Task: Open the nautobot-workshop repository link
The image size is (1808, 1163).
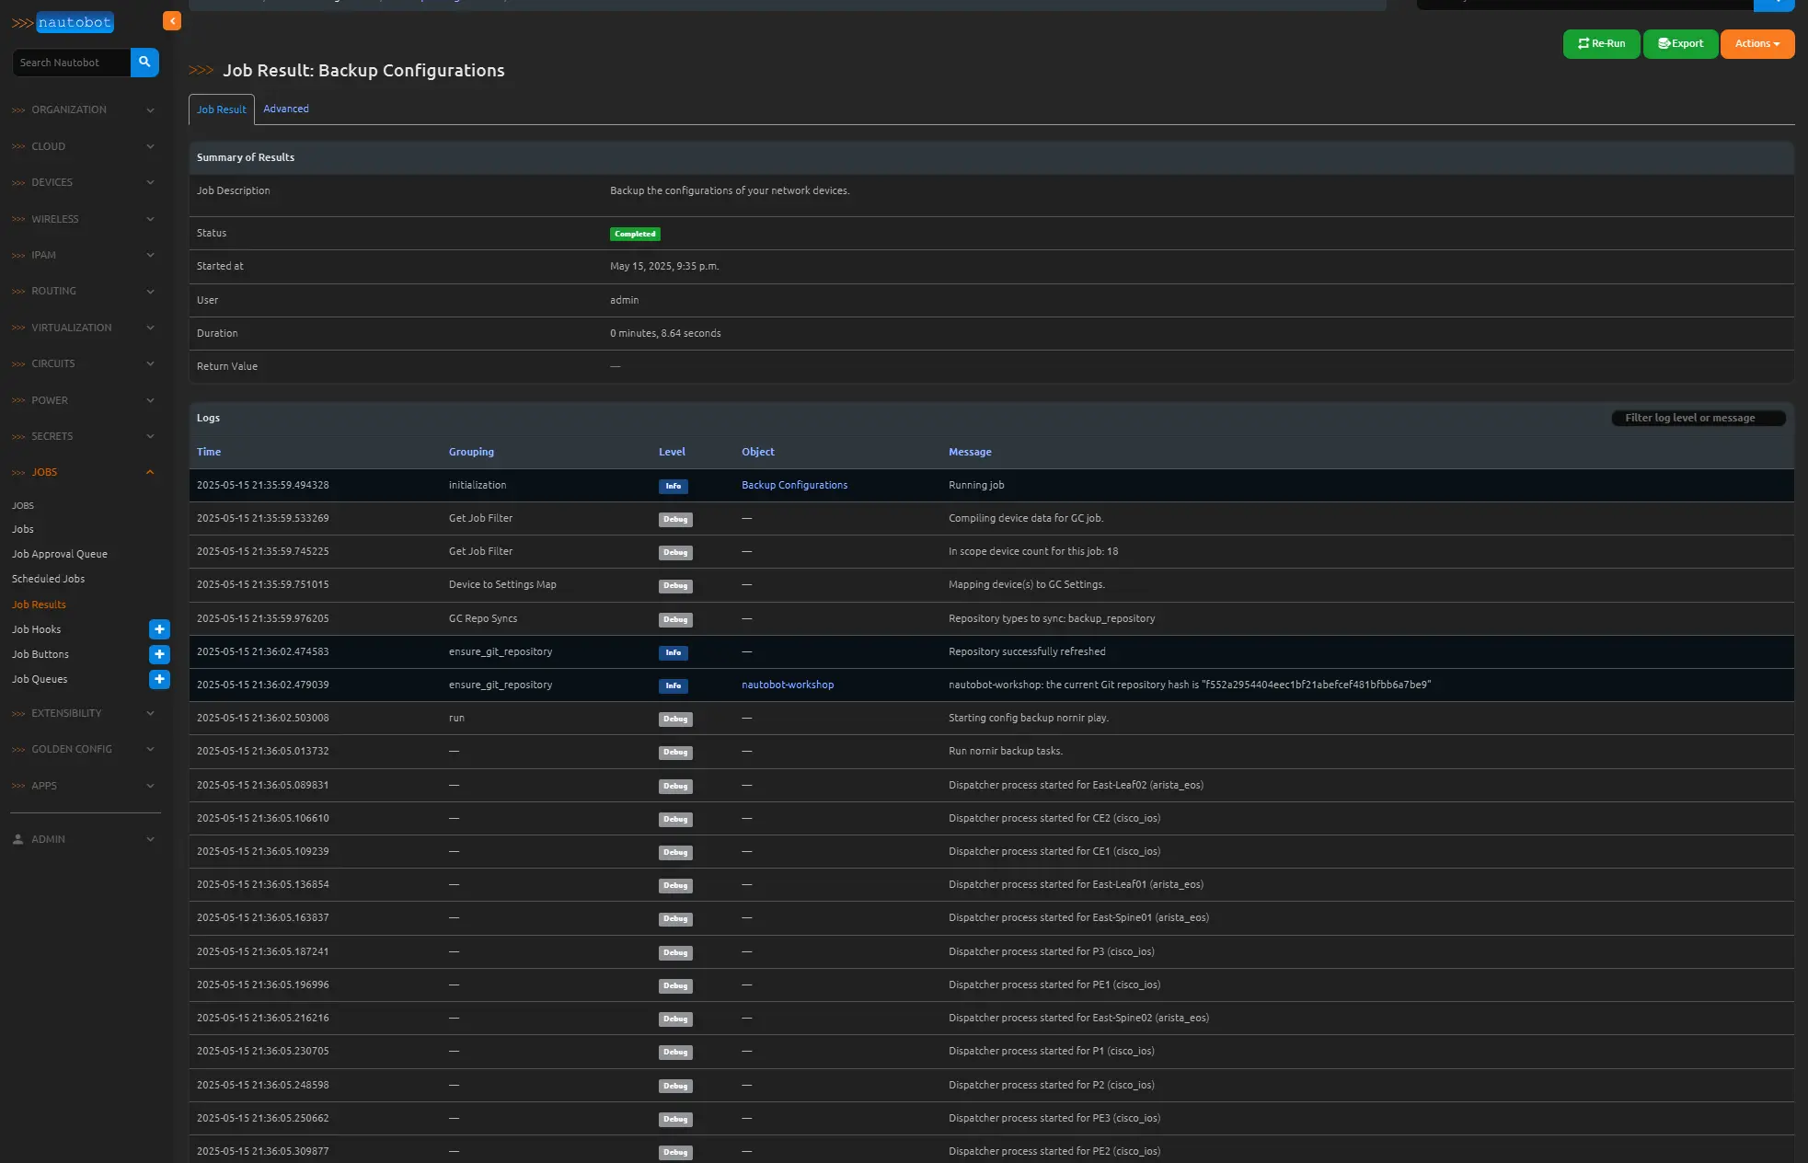Action: click(x=788, y=685)
